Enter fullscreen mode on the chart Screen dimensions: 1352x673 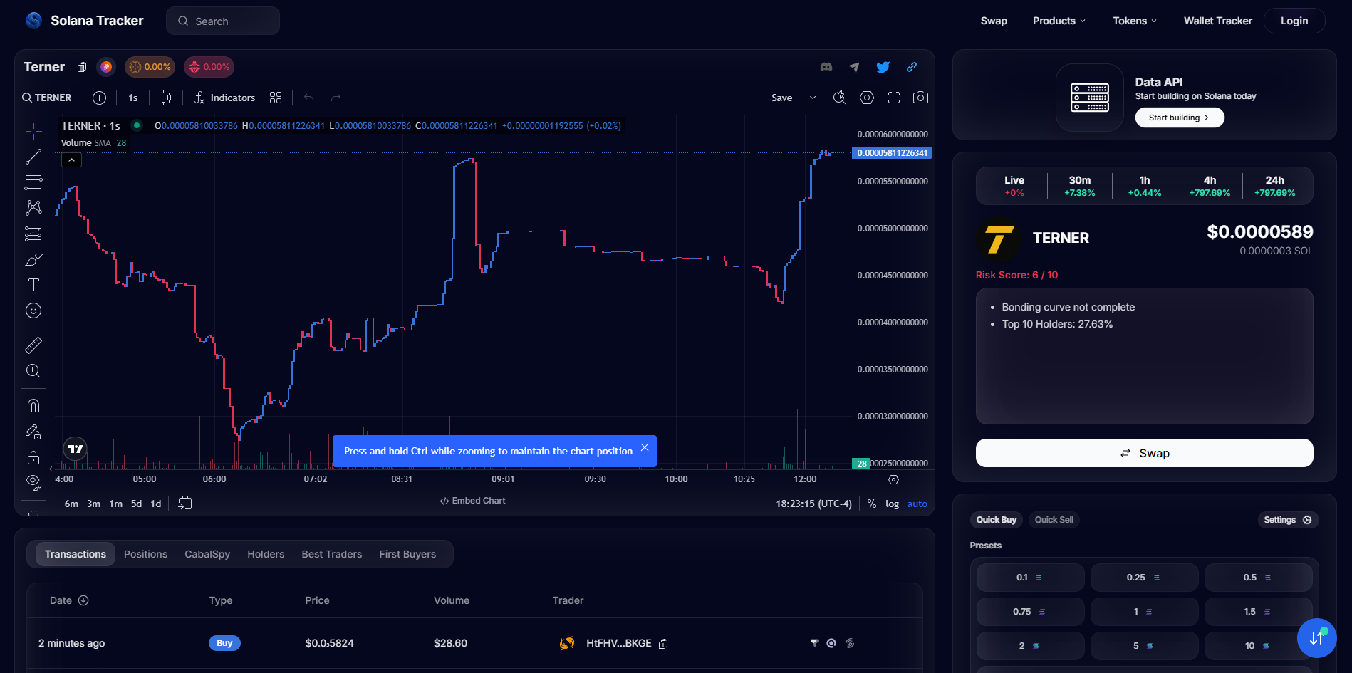[x=893, y=98]
